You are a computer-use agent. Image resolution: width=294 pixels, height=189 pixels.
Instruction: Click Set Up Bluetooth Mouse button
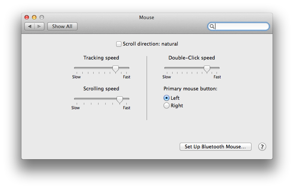coord(215,146)
